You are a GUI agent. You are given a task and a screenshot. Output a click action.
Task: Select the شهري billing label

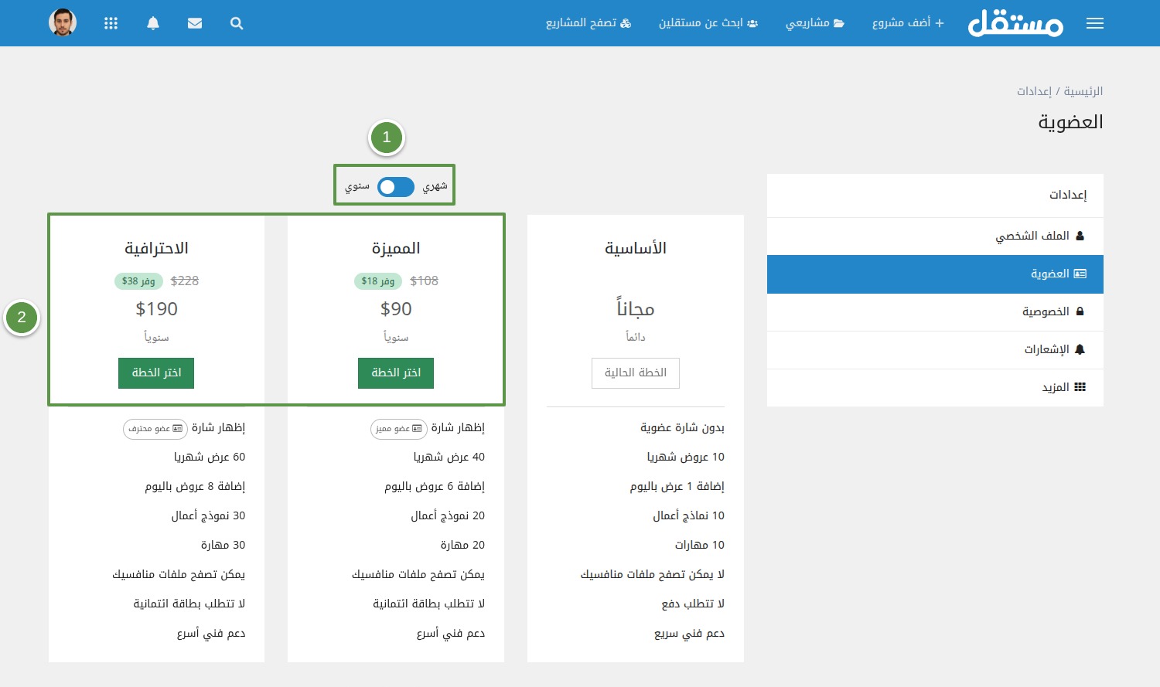coord(435,187)
